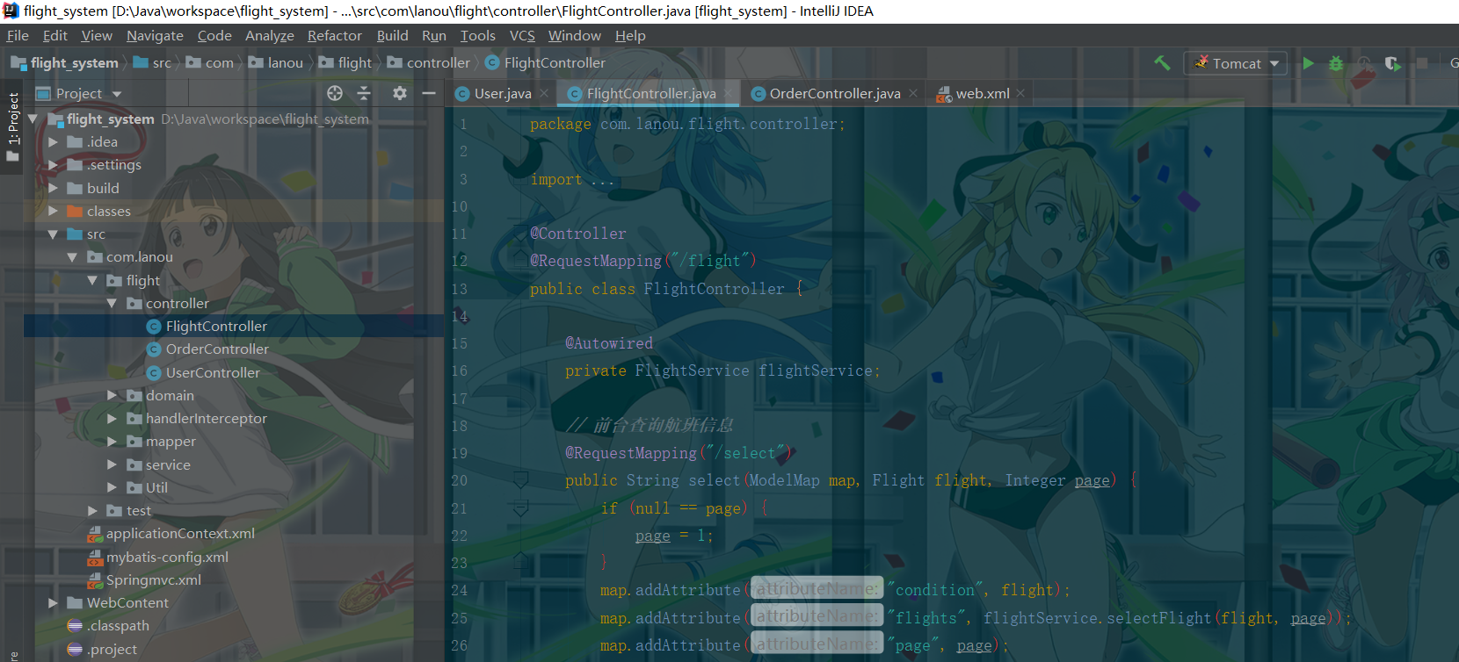Click the flightService field on line 16
The image size is (1459, 662).
pyautogui.click(x=815, y=371)
